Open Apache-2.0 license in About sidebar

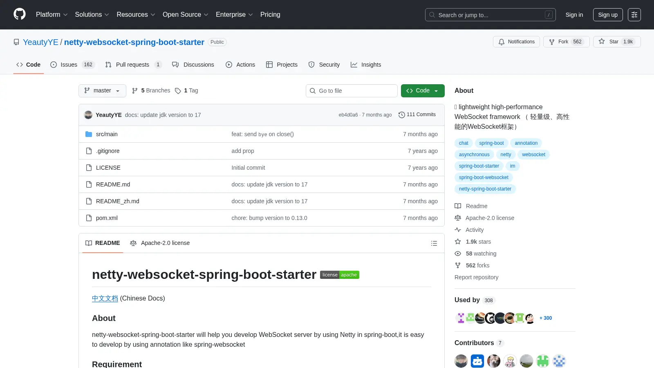[x=484, y=218]
